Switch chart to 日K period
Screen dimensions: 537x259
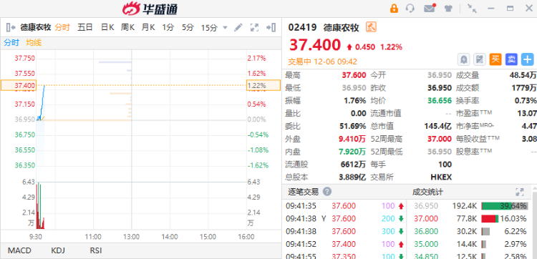point(107,27)
